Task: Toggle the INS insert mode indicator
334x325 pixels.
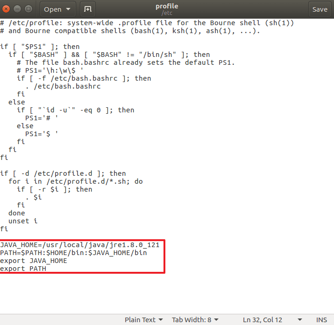Action: (321, 319)
